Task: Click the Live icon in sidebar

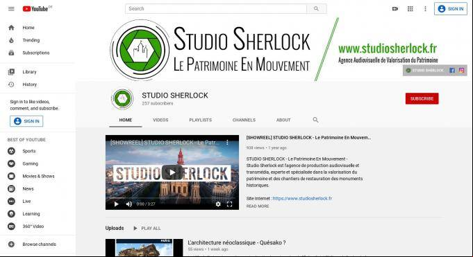Action: pyautogui.click(x=11, y=202)
